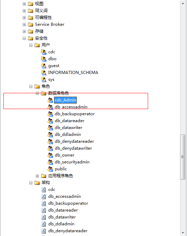Select the 数据库角色 tree label
The width and height of the screenshot is (187, 236).
(x=59, y=93)
